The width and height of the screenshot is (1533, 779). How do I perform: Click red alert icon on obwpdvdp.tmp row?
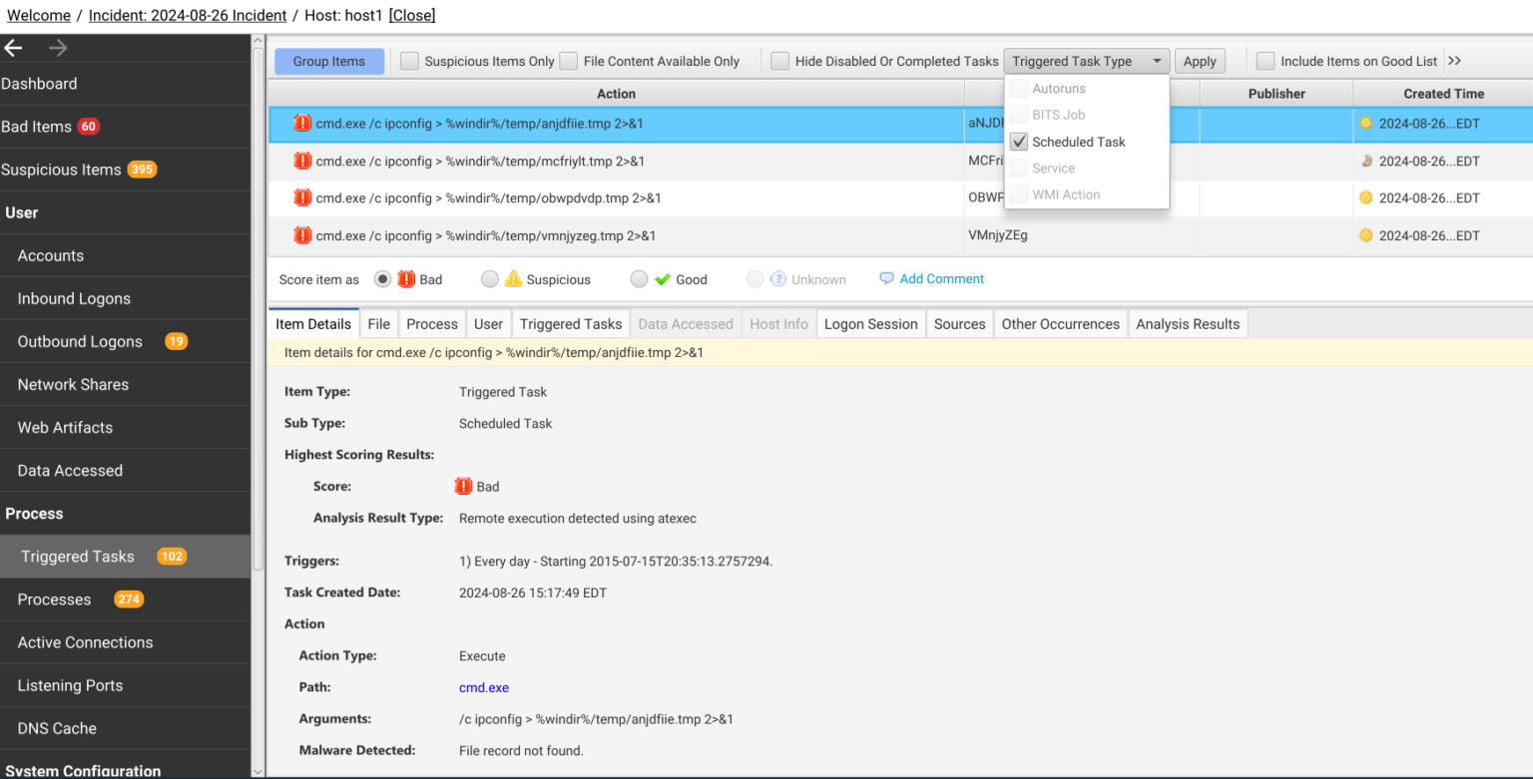(302, 197)
